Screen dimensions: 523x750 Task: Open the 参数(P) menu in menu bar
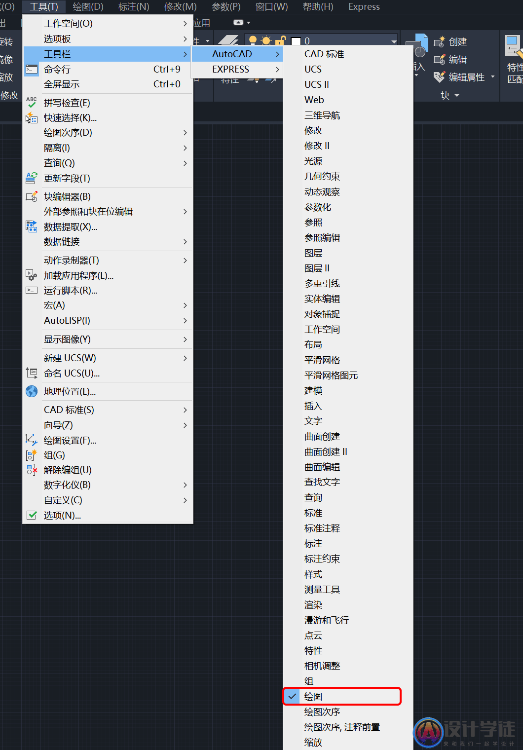226,7
